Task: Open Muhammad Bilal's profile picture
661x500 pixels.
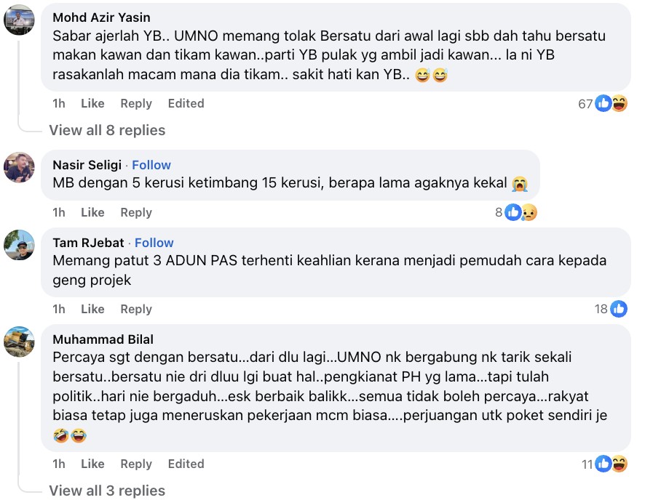Action: [x=19, y=343]
